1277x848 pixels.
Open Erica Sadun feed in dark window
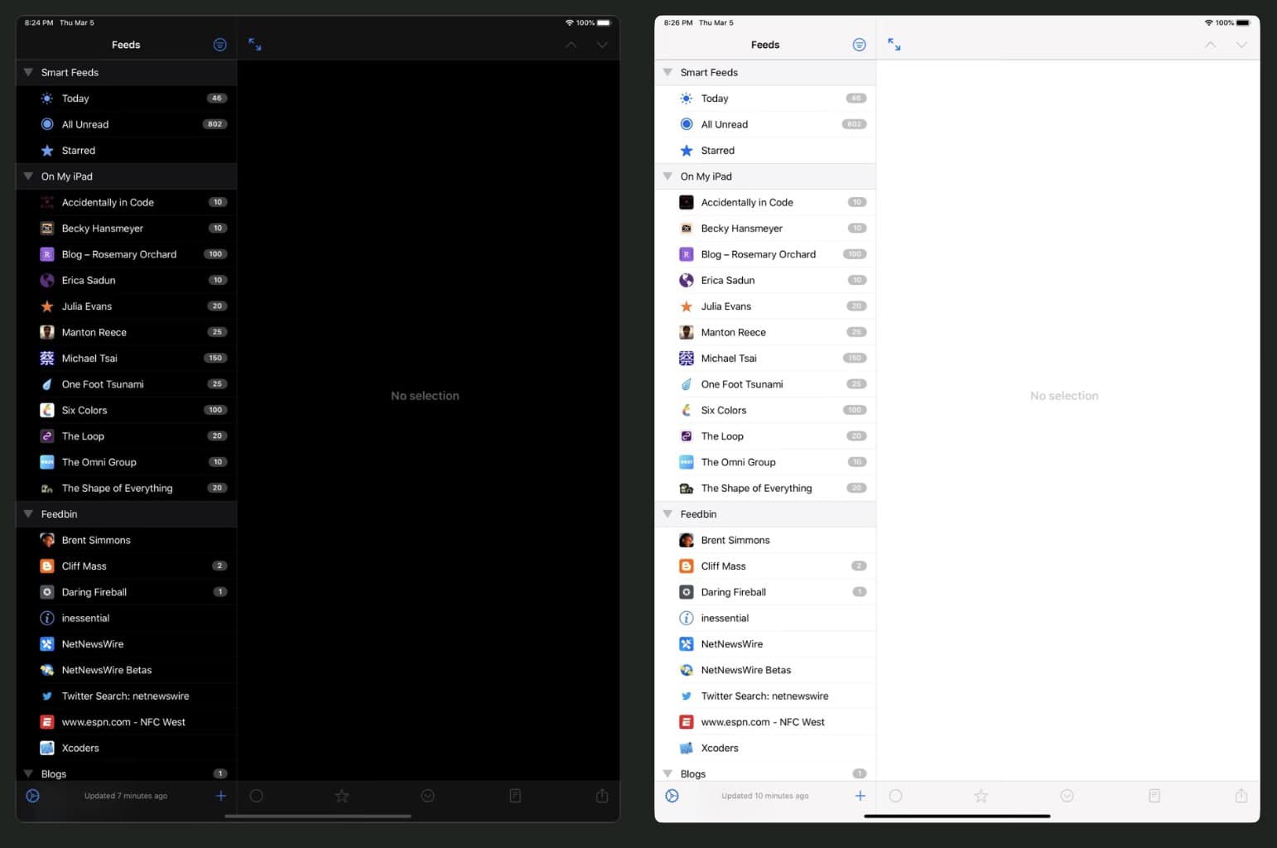(127, 280)
